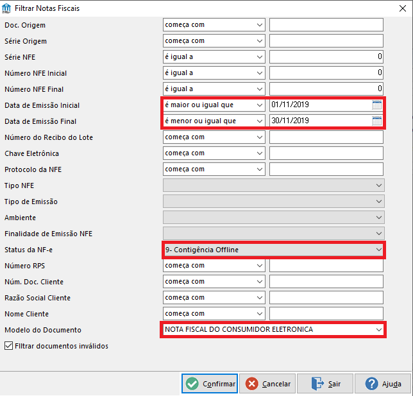Open Número NFE Final operator dropdown

click(214, 89)
